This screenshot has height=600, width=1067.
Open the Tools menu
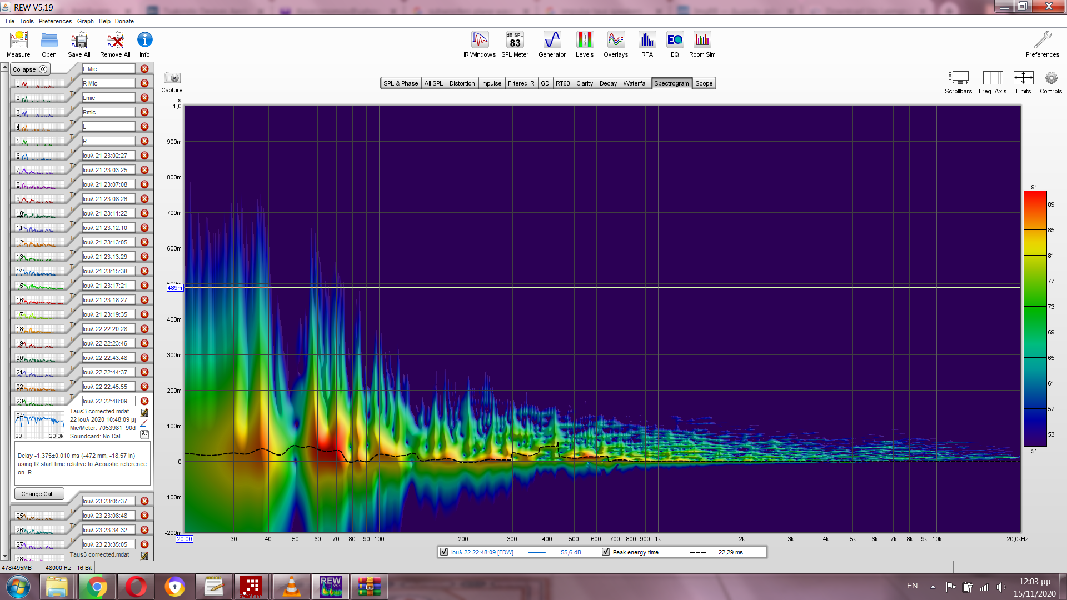click(x=26, y=21)
